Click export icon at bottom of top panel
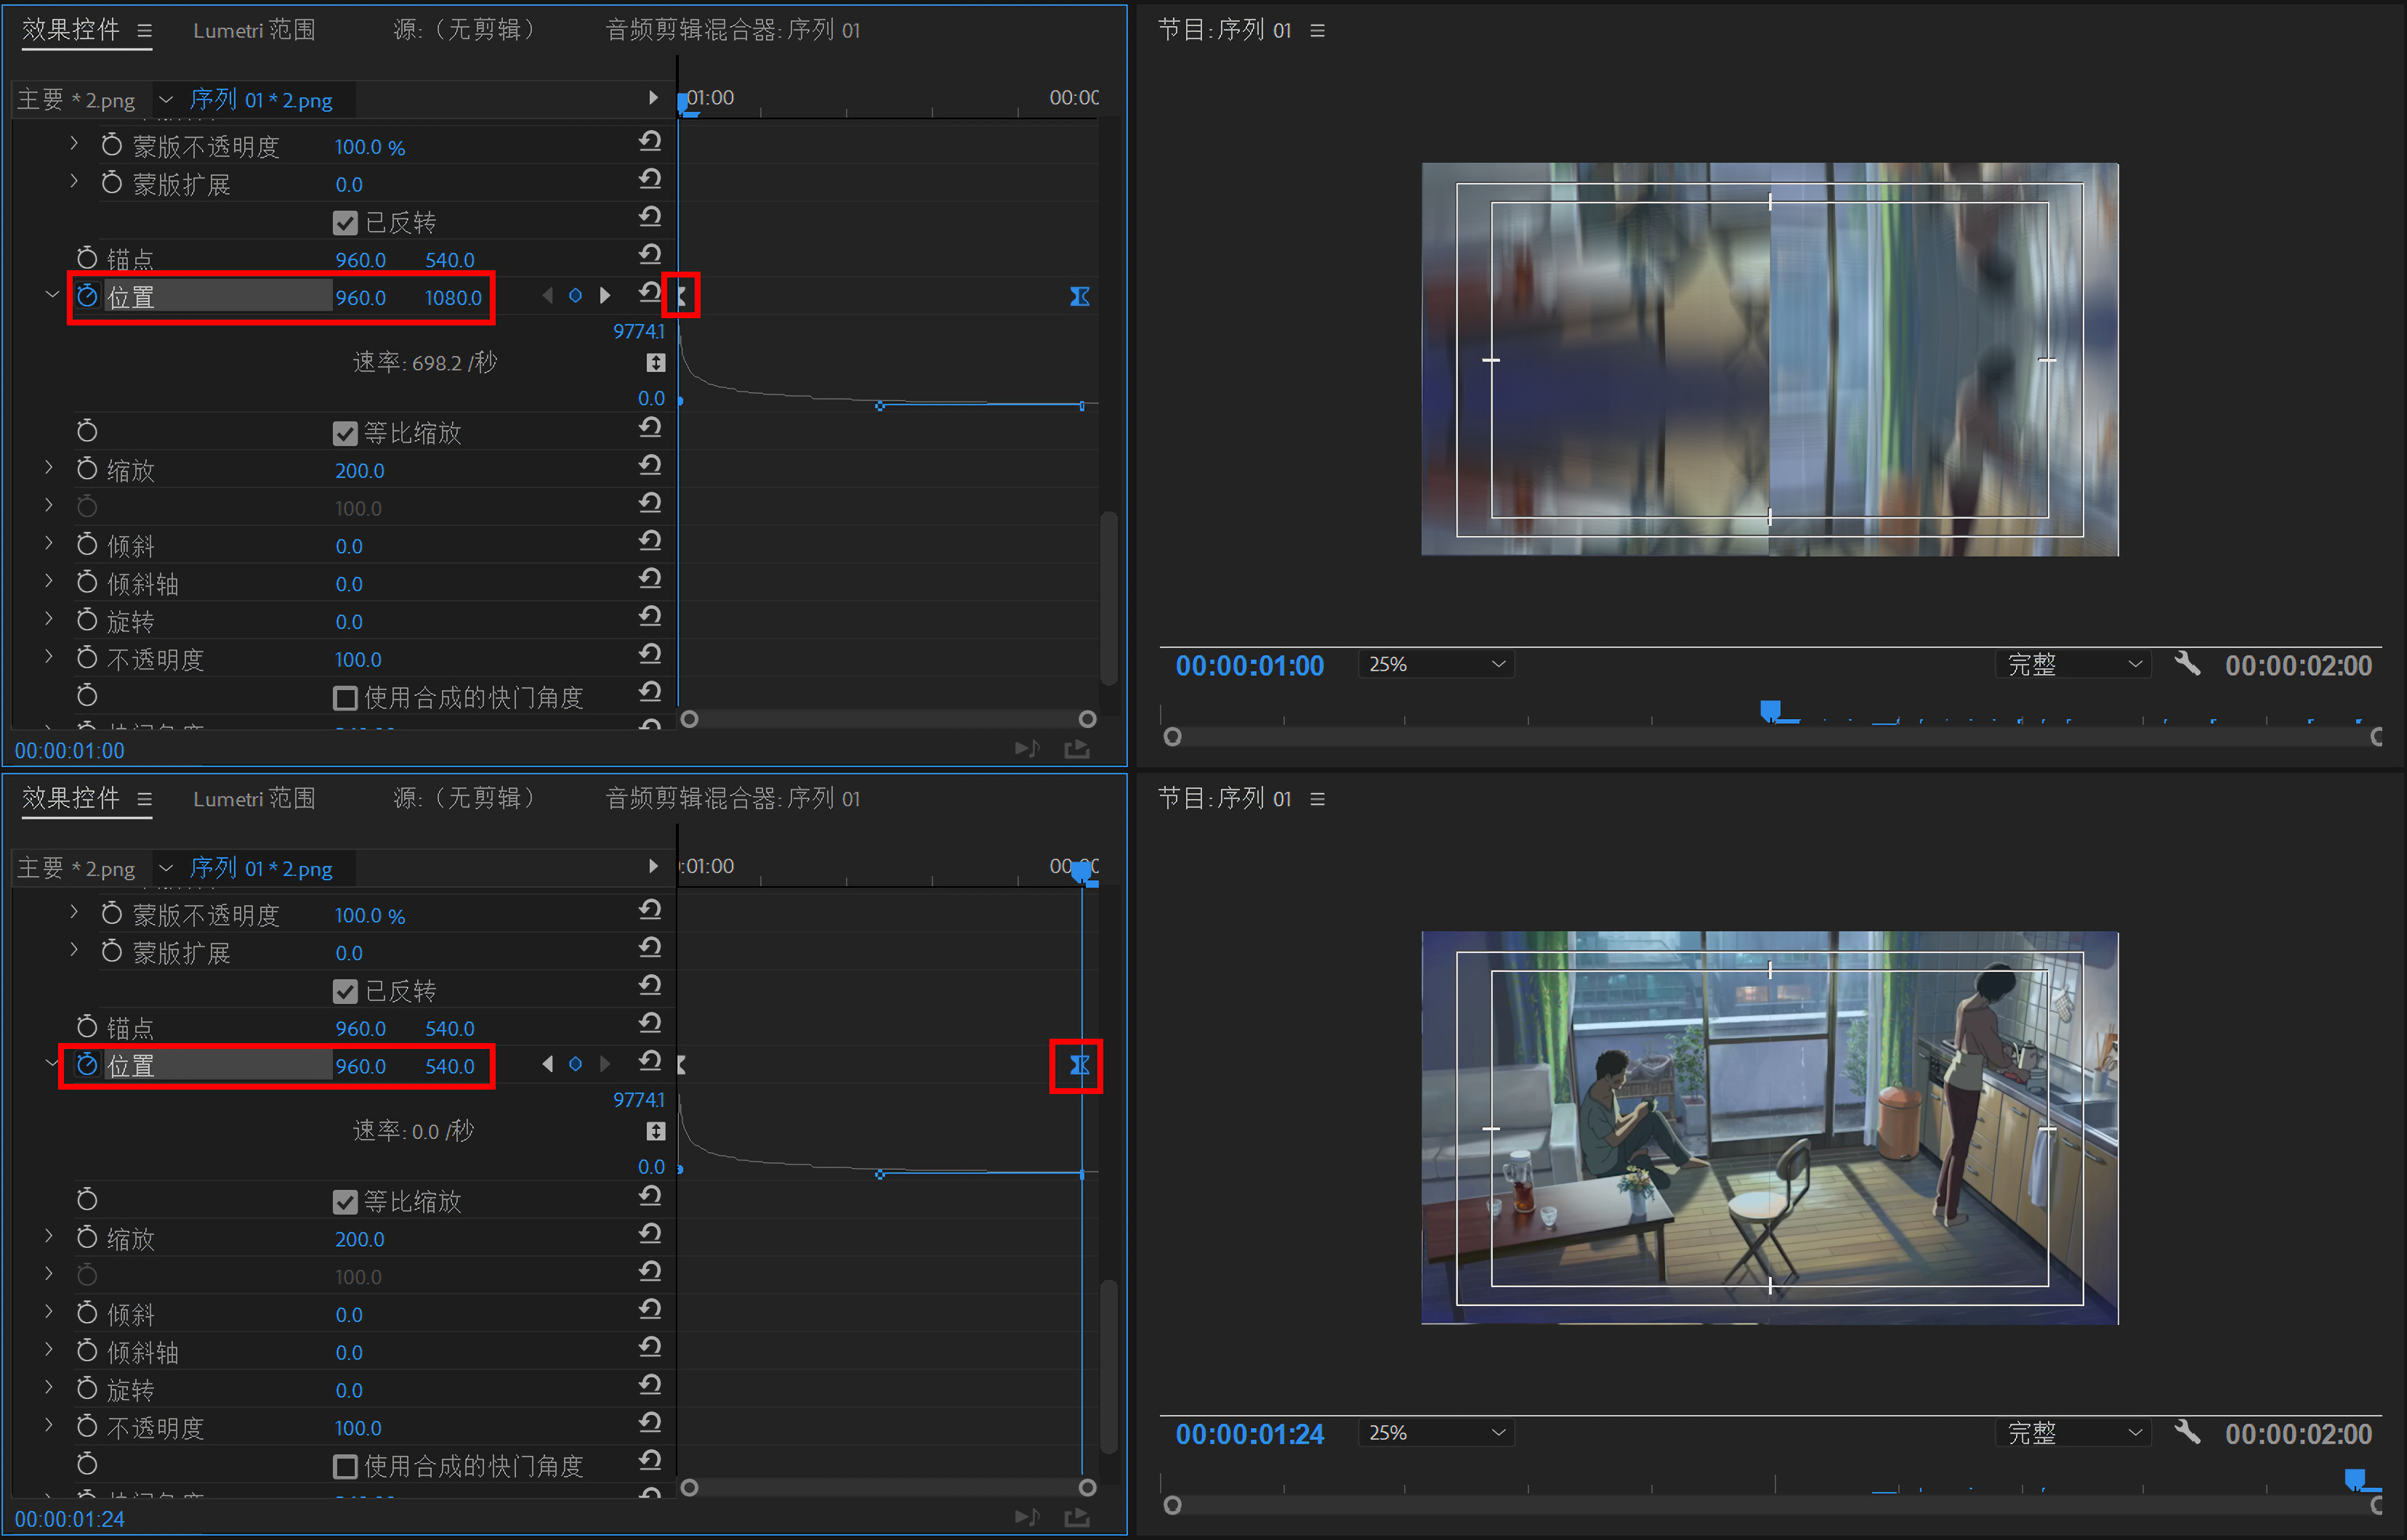2407x1540 pixels. [1076, 749]
